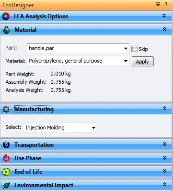
Task: Collapse the Material section chevron
Action: click(x=164, y=29)
